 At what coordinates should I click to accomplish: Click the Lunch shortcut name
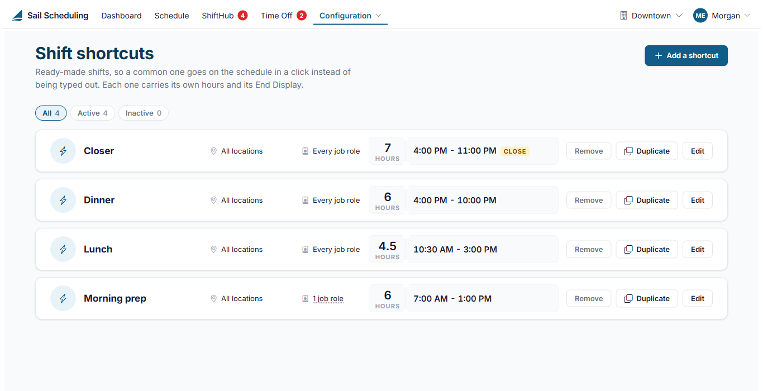tap(98, 249)
